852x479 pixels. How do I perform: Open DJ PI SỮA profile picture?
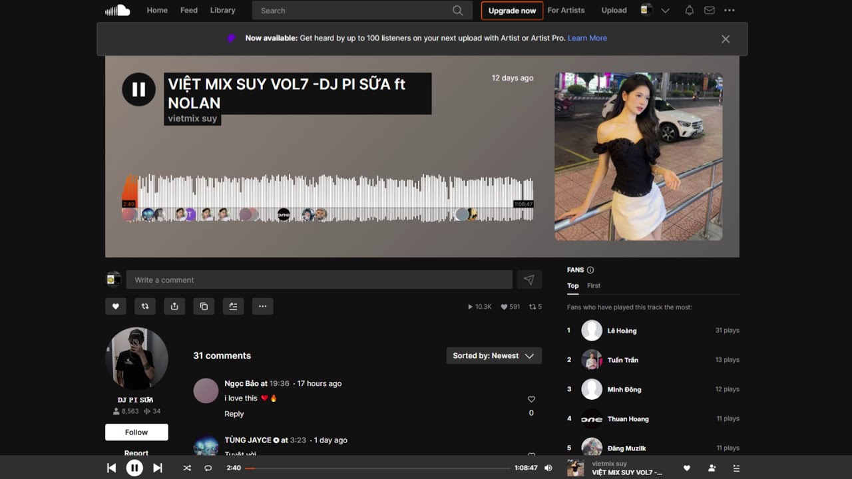coord(136,358)
